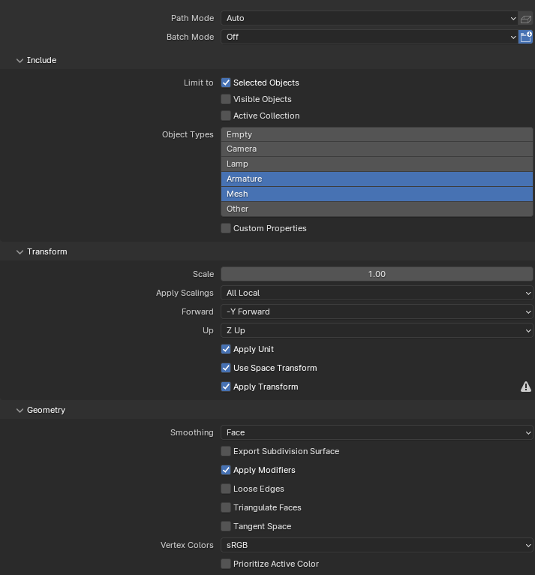Select Camera object type

coord(377,149)
